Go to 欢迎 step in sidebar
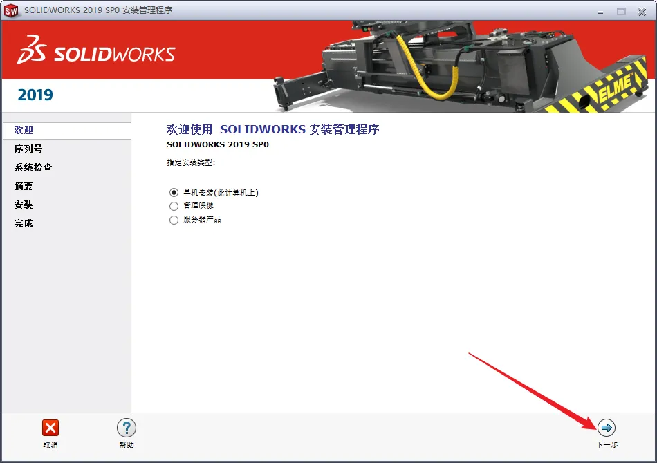Image resolution: width=657 pixels, height=463 pixels. pyautogui.click(x=24, y=130)
